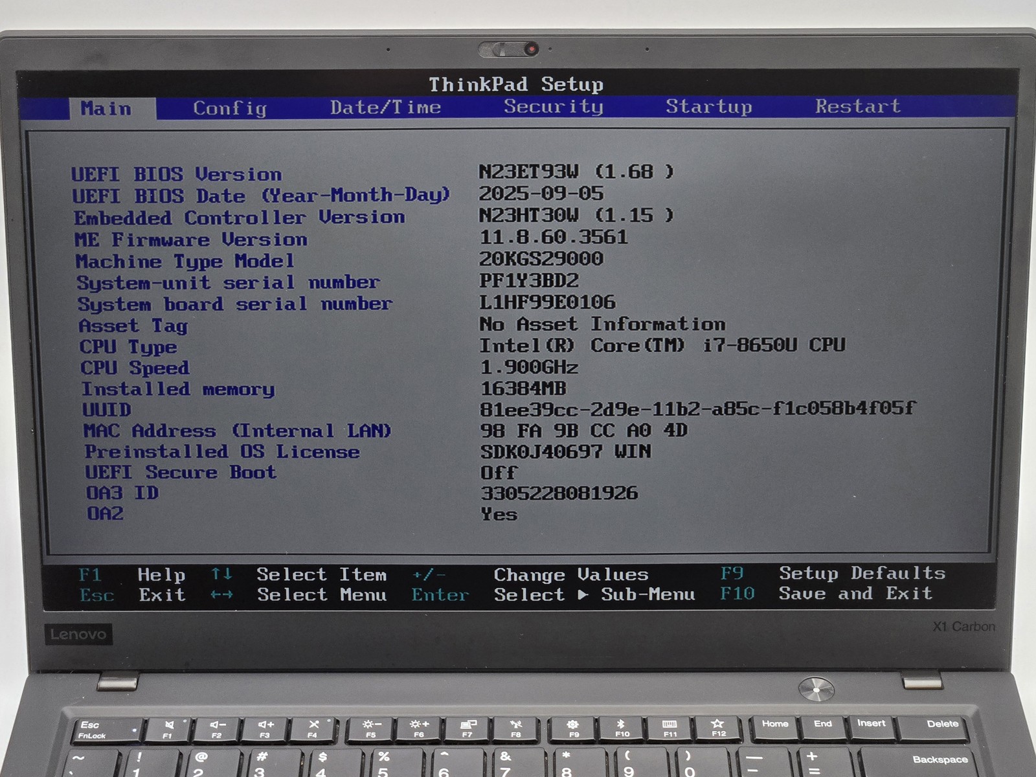The height and width of the screenshot is (777, 1036).
Task: Select the CPU Type label
Action: (128, 347)
